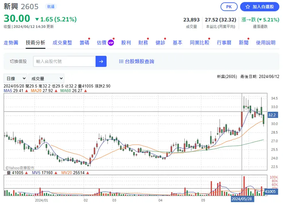This screenshot has width=283, height=206.
Task: Add stock to watchlist with 加入自選股
Action: [260, 7]
